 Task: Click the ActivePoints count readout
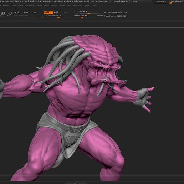pyautogui.click(x=116, y=12)
